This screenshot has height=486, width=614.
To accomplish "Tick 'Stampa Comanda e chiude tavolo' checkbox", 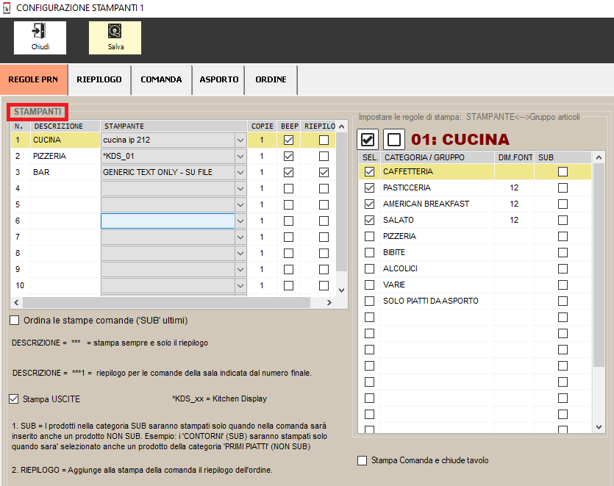I will pos(362,460).
